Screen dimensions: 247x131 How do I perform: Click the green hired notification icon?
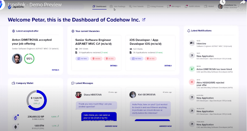click(x=192, y=69)
